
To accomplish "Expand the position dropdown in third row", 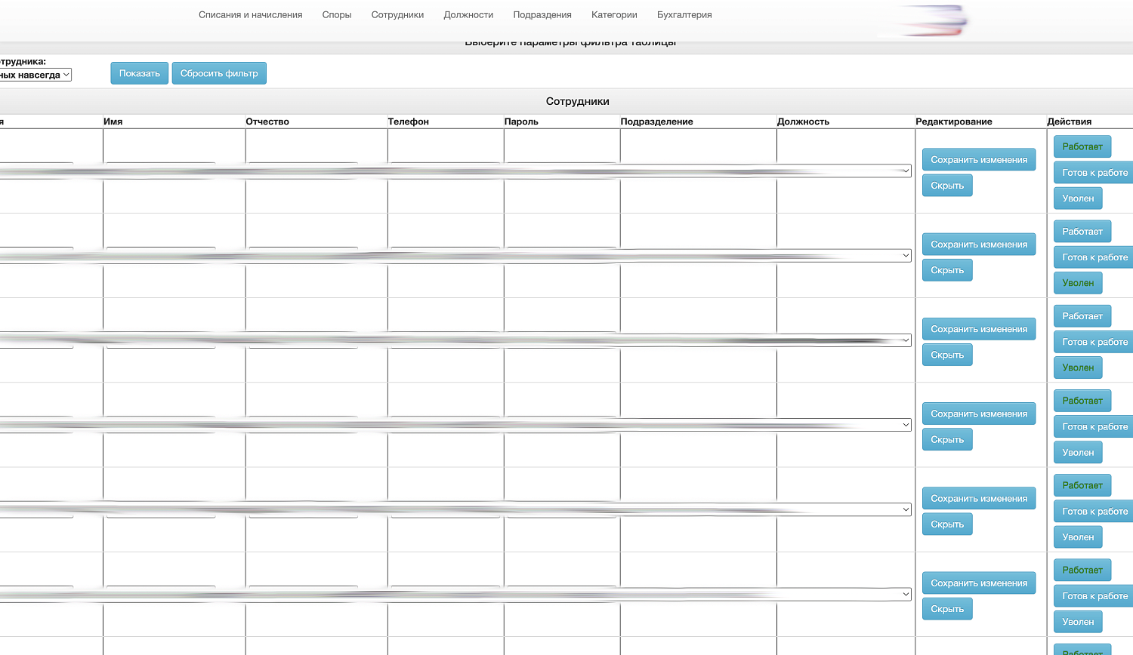I will pos(905,340).
